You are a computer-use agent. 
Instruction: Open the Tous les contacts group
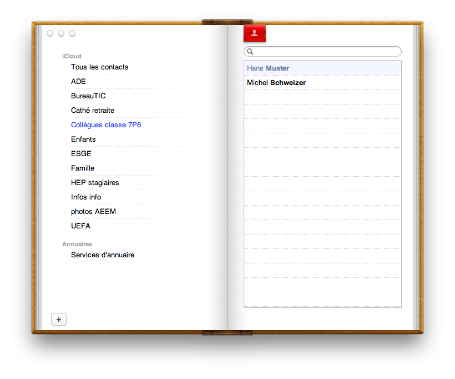pyautogui.click(x=100, y=67)
